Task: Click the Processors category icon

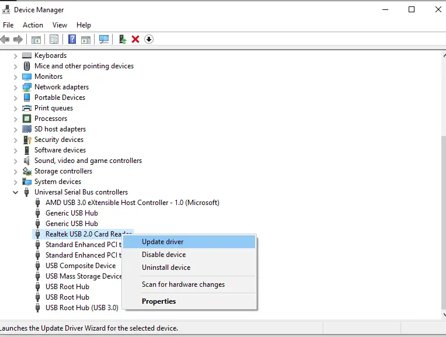Action: pyautogui.click(x=27, y=119)
